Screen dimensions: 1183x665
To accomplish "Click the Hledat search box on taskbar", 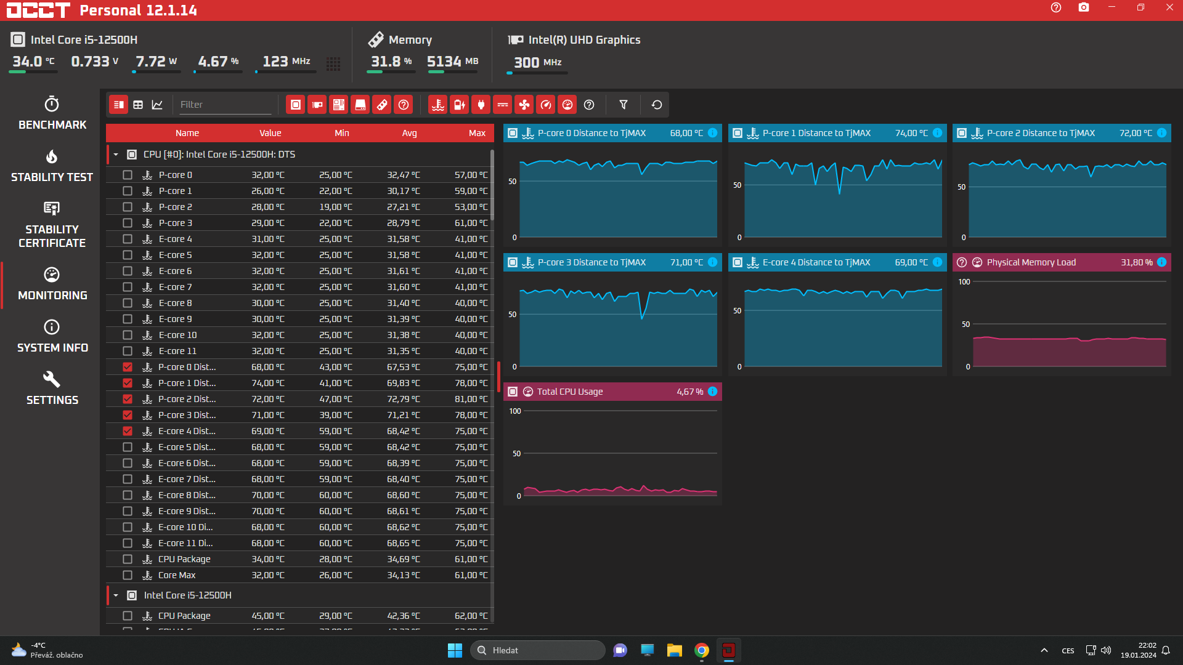I will pos(538,650).
